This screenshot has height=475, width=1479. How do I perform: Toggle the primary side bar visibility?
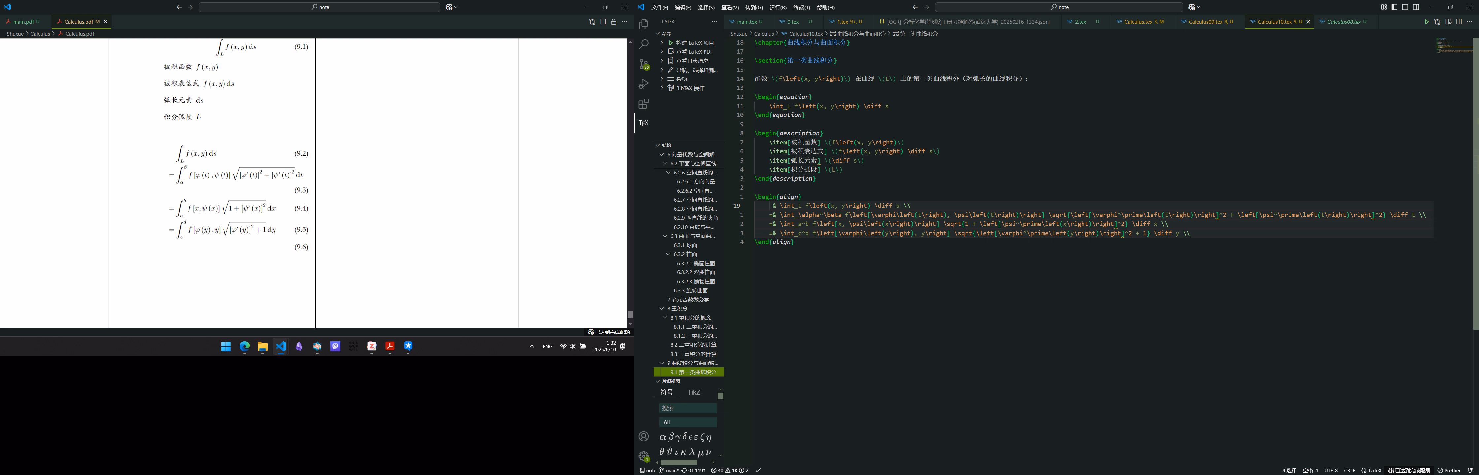(x=1394, y=7)
